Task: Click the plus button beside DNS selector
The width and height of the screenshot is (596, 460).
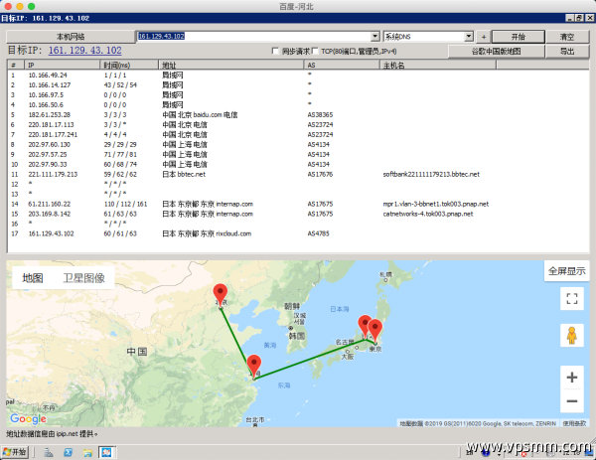Action: coord(484,37)
